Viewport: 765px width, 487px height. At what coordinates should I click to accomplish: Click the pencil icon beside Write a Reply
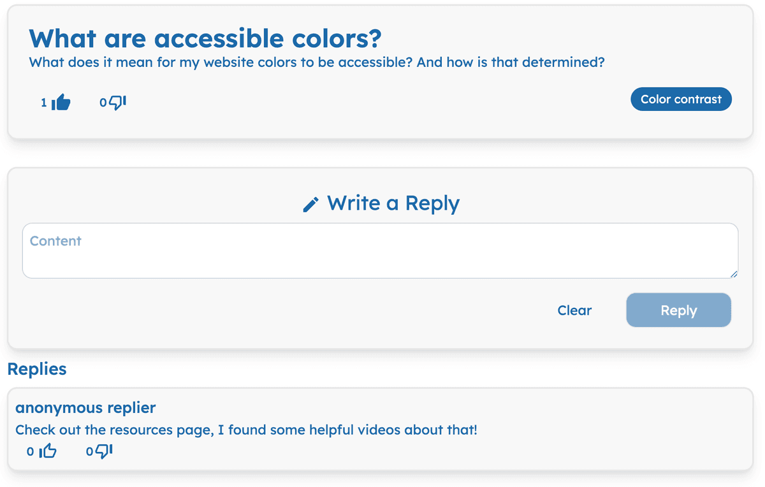click(x=310, y=205)
